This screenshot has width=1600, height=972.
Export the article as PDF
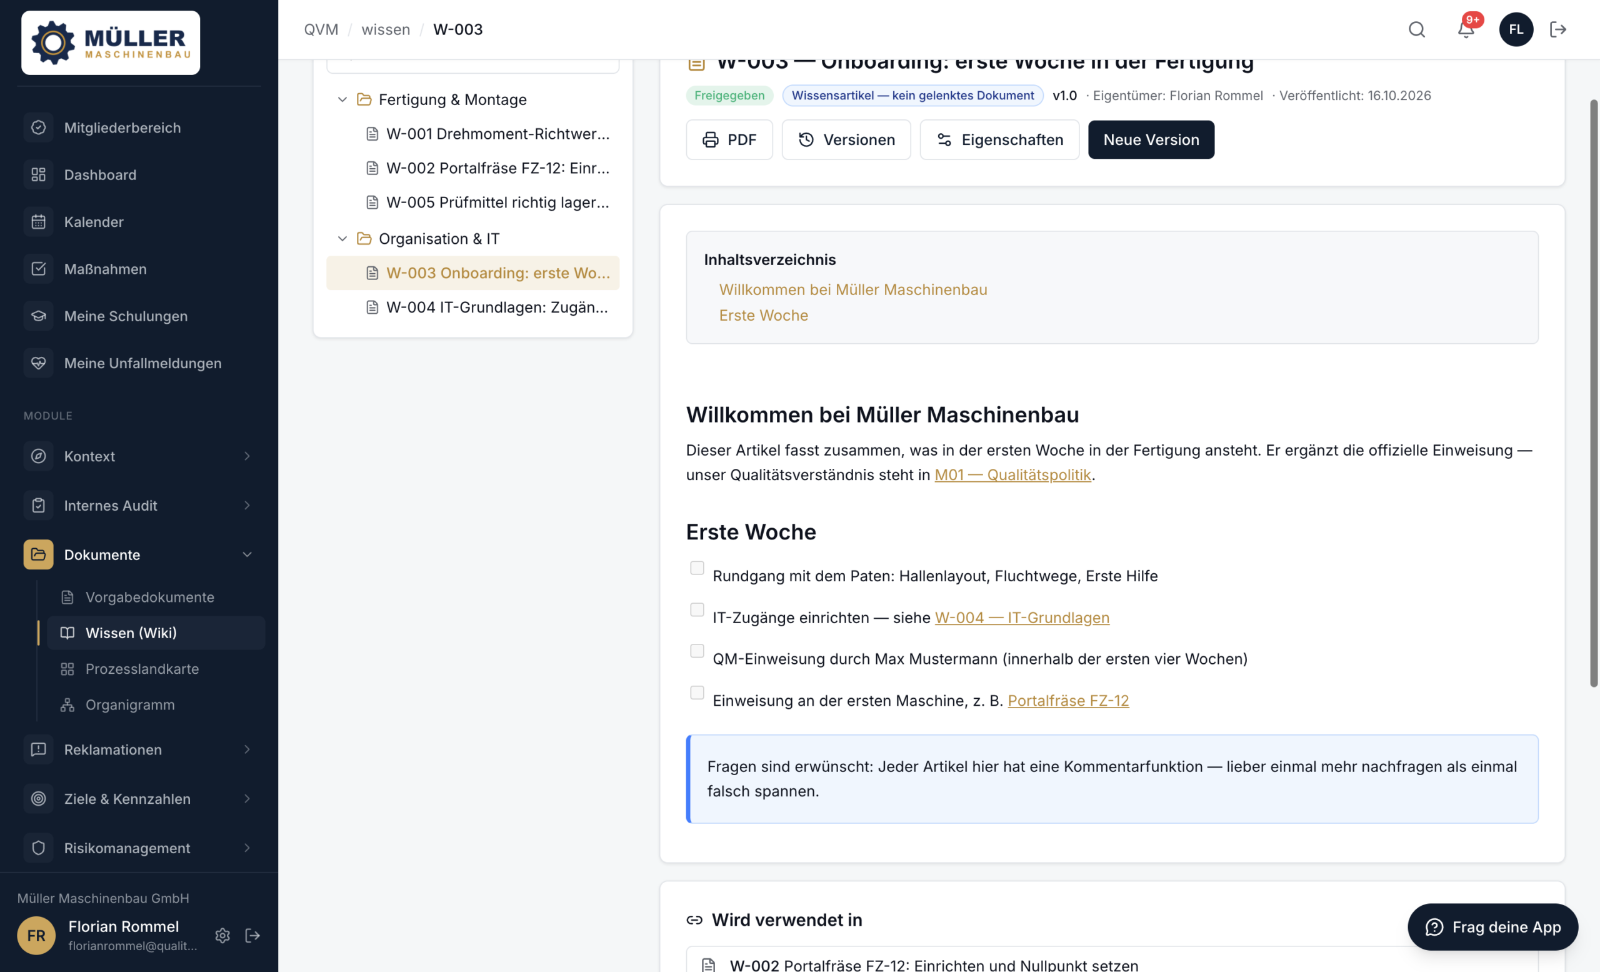point(729,139)
